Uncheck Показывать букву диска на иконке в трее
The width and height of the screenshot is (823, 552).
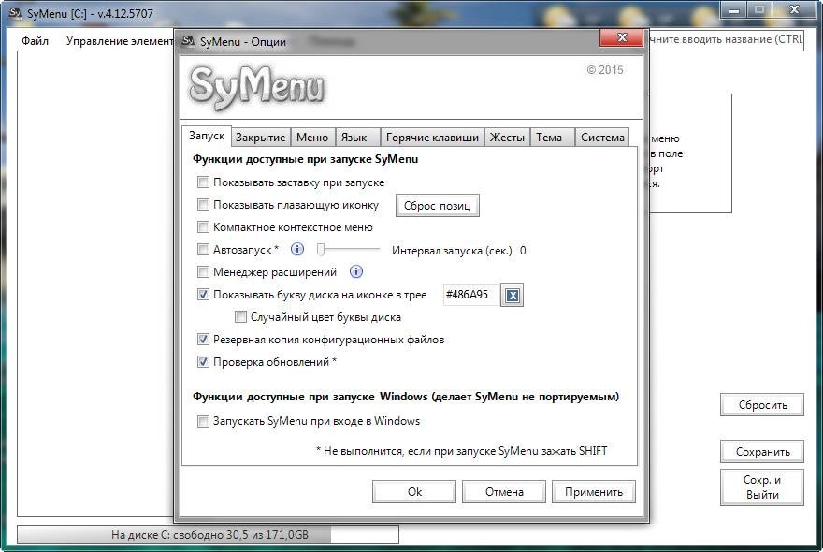click(203, 295)
